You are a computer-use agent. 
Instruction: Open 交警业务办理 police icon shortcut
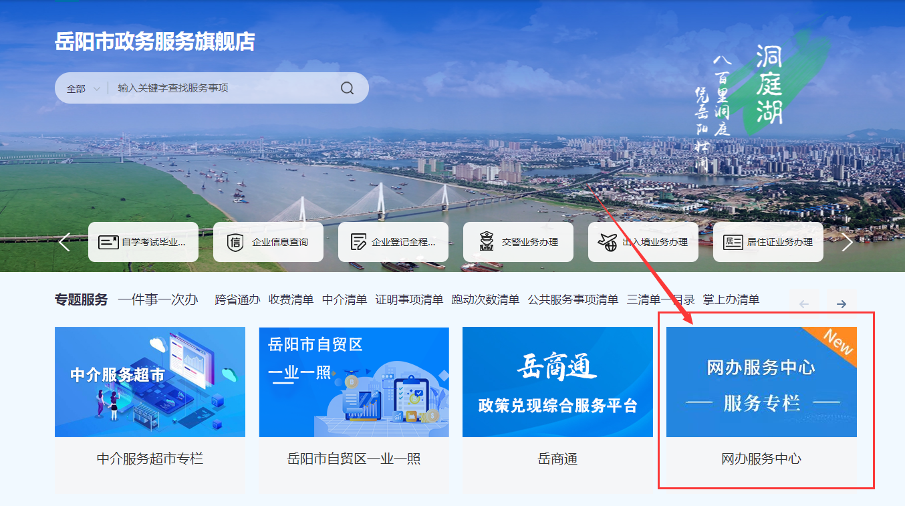coord(518,242)
